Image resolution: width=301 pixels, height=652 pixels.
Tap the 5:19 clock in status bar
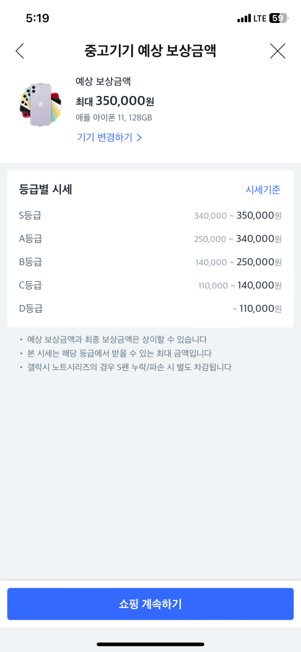[x=37, y=18]
